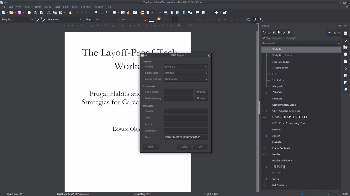Image resolution: width=350 pixels, height=196 pixels.
Task: Click Browse next to Media directory
Action: [x=202, y=98]
